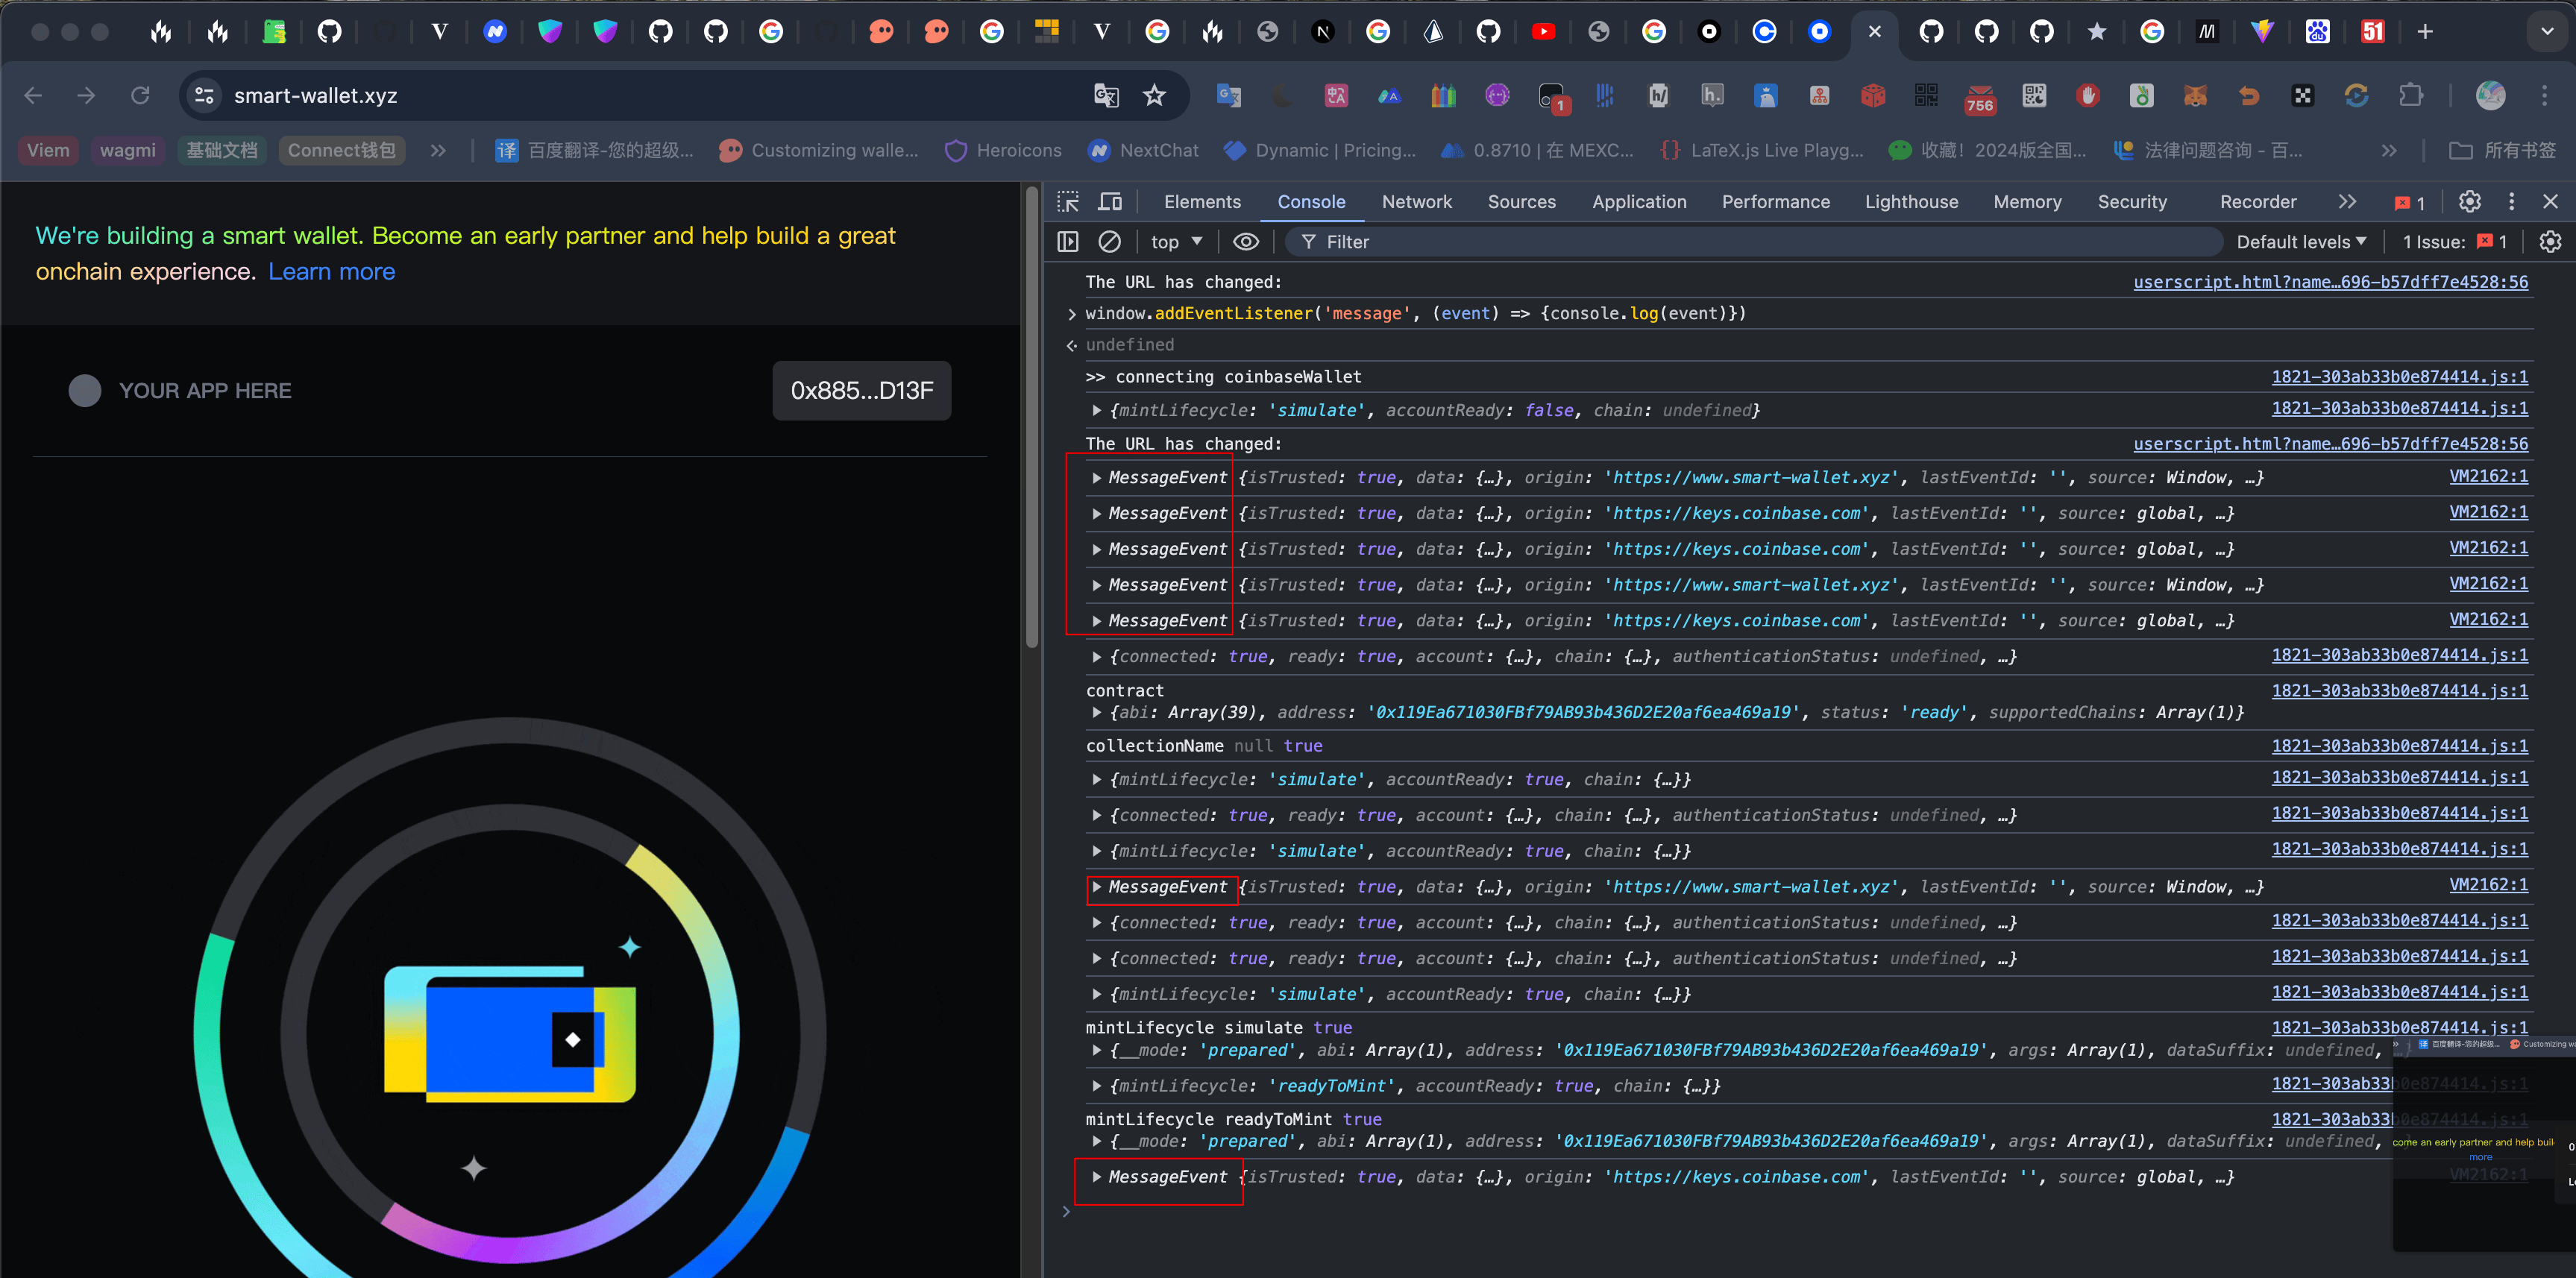
Task: Open the Heroicons bookmark
Action: (1003, 150)
